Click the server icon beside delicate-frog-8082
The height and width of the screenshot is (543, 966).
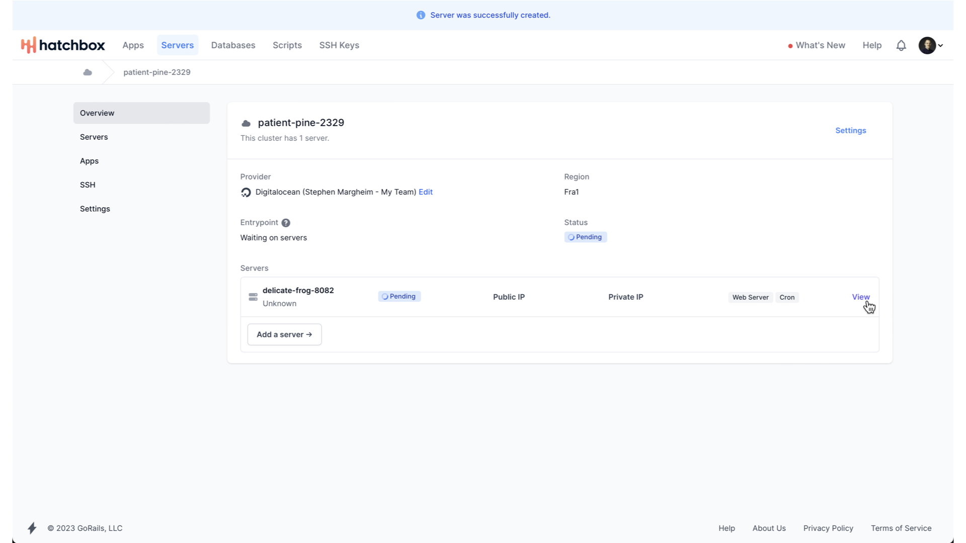[253, 297]
